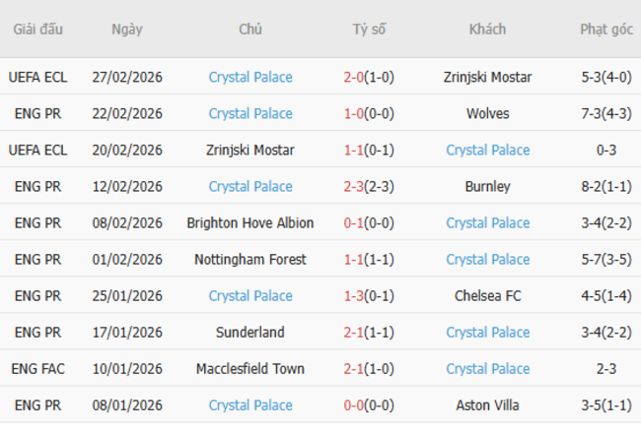Click the Chủ column header
This screenshot has height=433, width=641.
point(250,30)
